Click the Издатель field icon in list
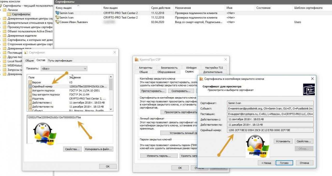The width and height of the screenshot is (332, 176). [x=30, y=98]
